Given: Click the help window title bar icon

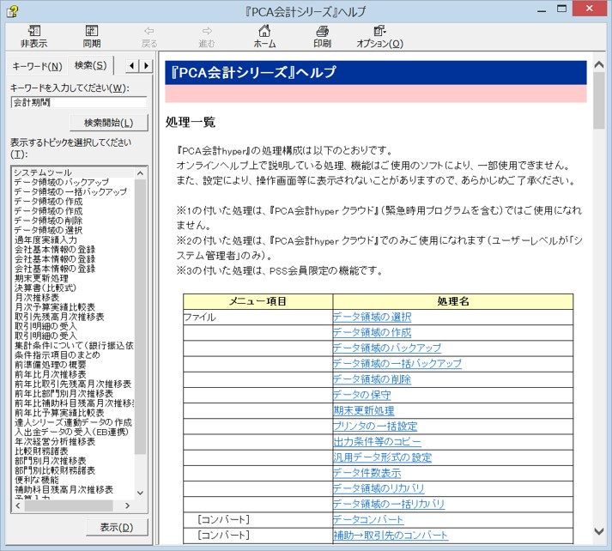Looking at the screenshot, I should (12, 11).
